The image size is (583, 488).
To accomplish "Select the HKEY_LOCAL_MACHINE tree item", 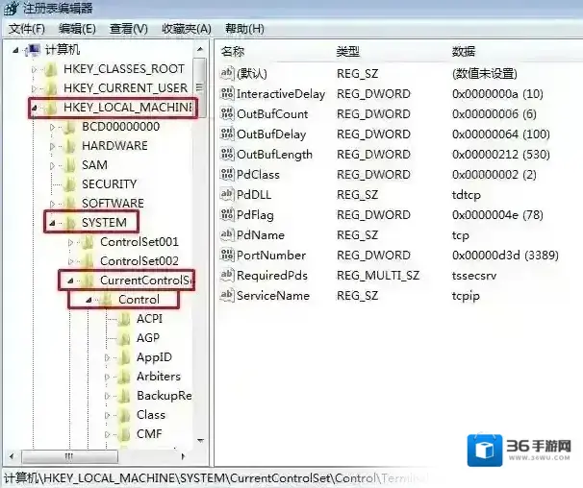I will pos(128,108).
